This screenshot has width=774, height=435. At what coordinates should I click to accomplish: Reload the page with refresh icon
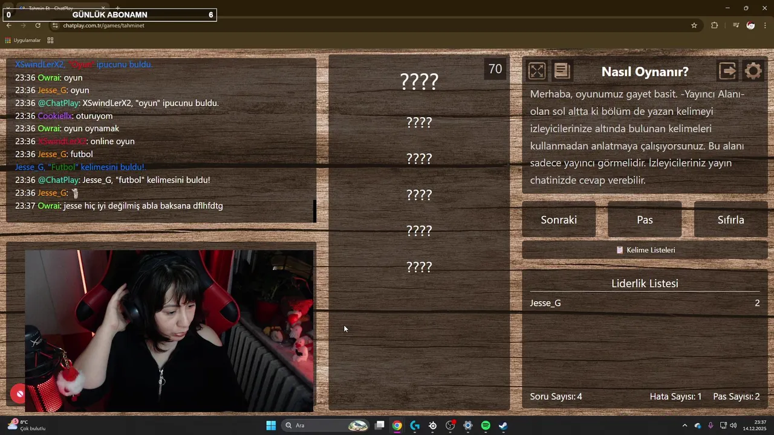coord(38,25)
